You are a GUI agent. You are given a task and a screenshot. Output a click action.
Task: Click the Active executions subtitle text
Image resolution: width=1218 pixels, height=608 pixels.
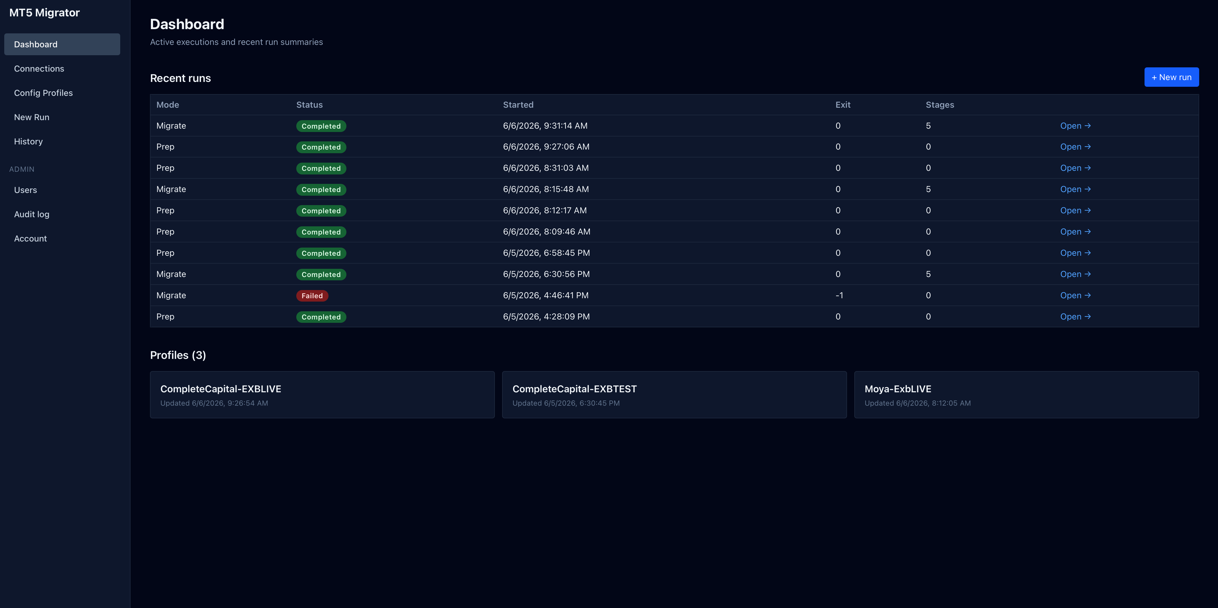coord(236,42)
